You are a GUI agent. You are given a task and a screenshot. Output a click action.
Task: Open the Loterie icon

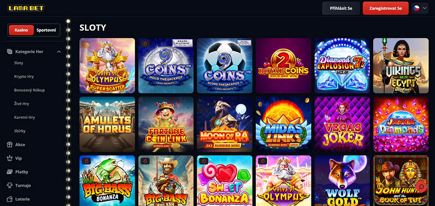coord(10,199)
